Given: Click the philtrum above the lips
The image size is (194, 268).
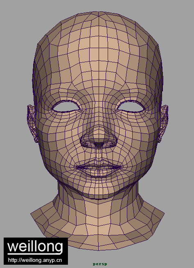Looking at the screenshot, I should (99, 154).
